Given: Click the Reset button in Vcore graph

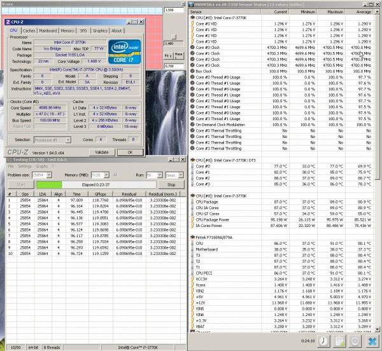Looking at the screenshot, I should point(178,56).
